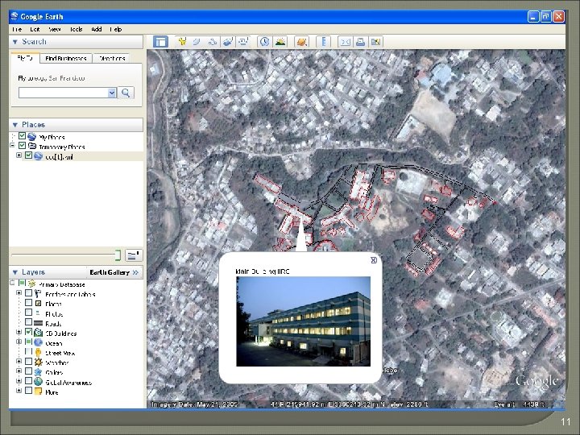Open the Add menu
The image size is (580, 435).
pyautogui.click(x=97, y=29)
